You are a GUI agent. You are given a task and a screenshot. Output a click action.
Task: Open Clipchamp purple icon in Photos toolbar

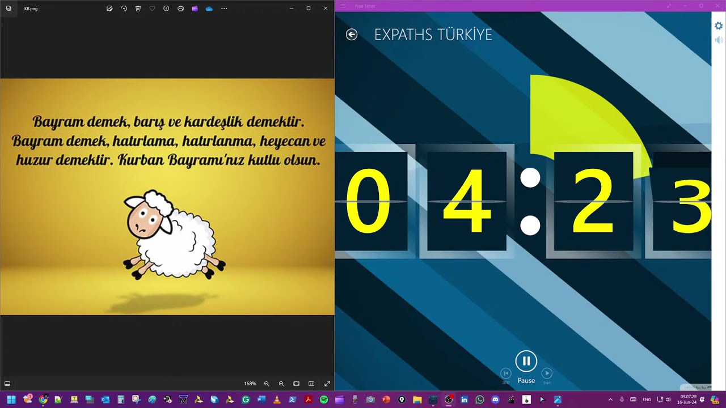pos(195,8)
